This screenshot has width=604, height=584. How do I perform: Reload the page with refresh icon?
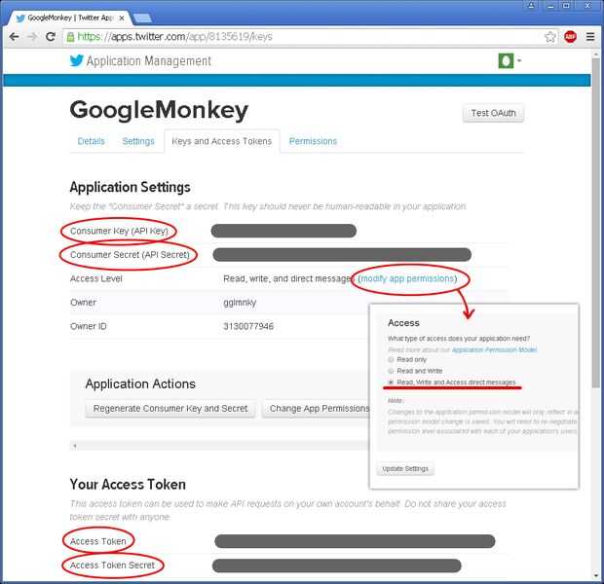(50, 37)
